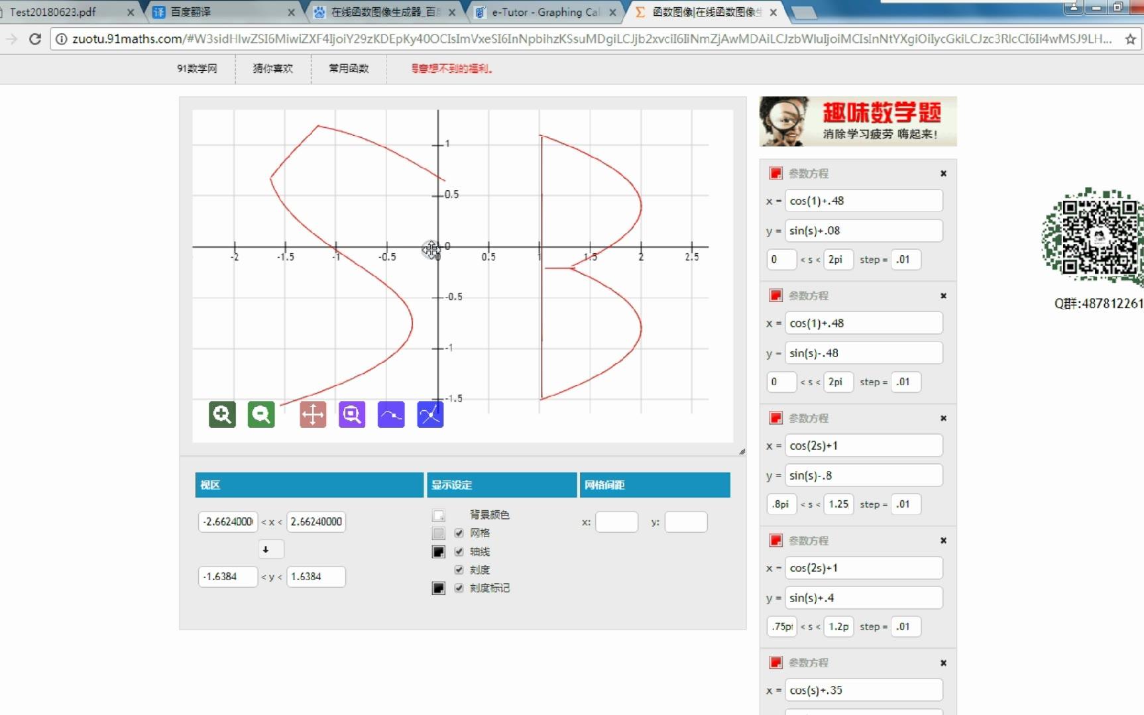Delete the parametric equation with y = sin(s)-.8
1144x715 pixels.
(x=943, y=418)
